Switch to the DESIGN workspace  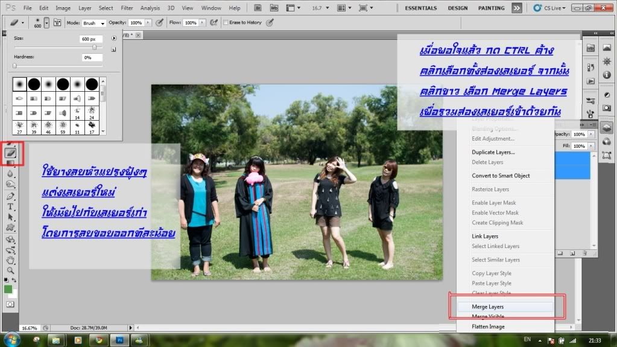coord(458,8)
